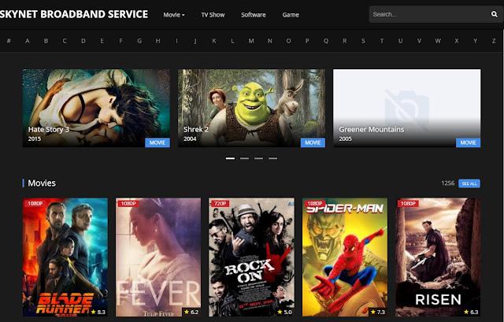Click MOVIE tag on Hate Story 3

point(157,142)
